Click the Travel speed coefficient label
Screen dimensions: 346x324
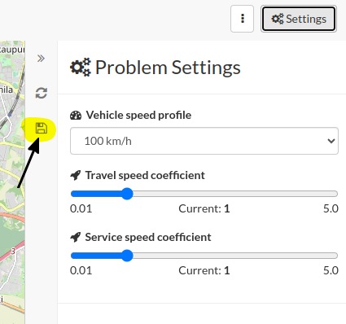[145, 175]
